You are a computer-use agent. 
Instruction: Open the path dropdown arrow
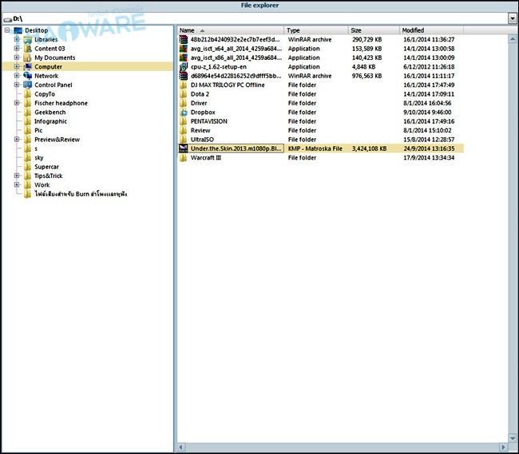point(512,18)
